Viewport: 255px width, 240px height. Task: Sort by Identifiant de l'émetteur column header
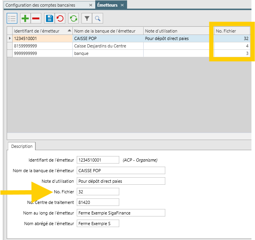pos(42,31)
